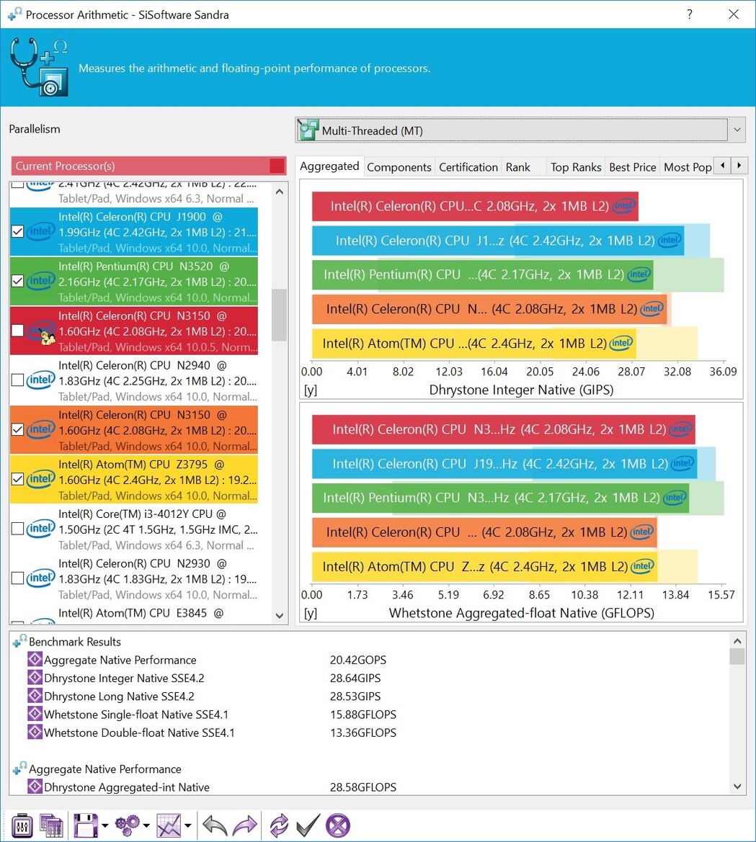The width and height of the screenshot is (756, 842).
Task: Click the refresh results icon
Action: pyautogui.click(x=279, y=825)
